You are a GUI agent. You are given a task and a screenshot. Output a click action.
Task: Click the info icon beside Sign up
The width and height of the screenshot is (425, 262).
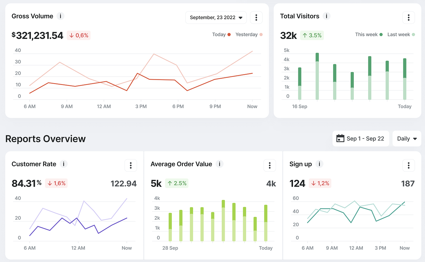[319, 164]
